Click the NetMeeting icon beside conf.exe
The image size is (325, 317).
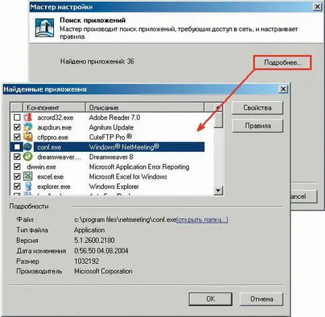point(28,147)
